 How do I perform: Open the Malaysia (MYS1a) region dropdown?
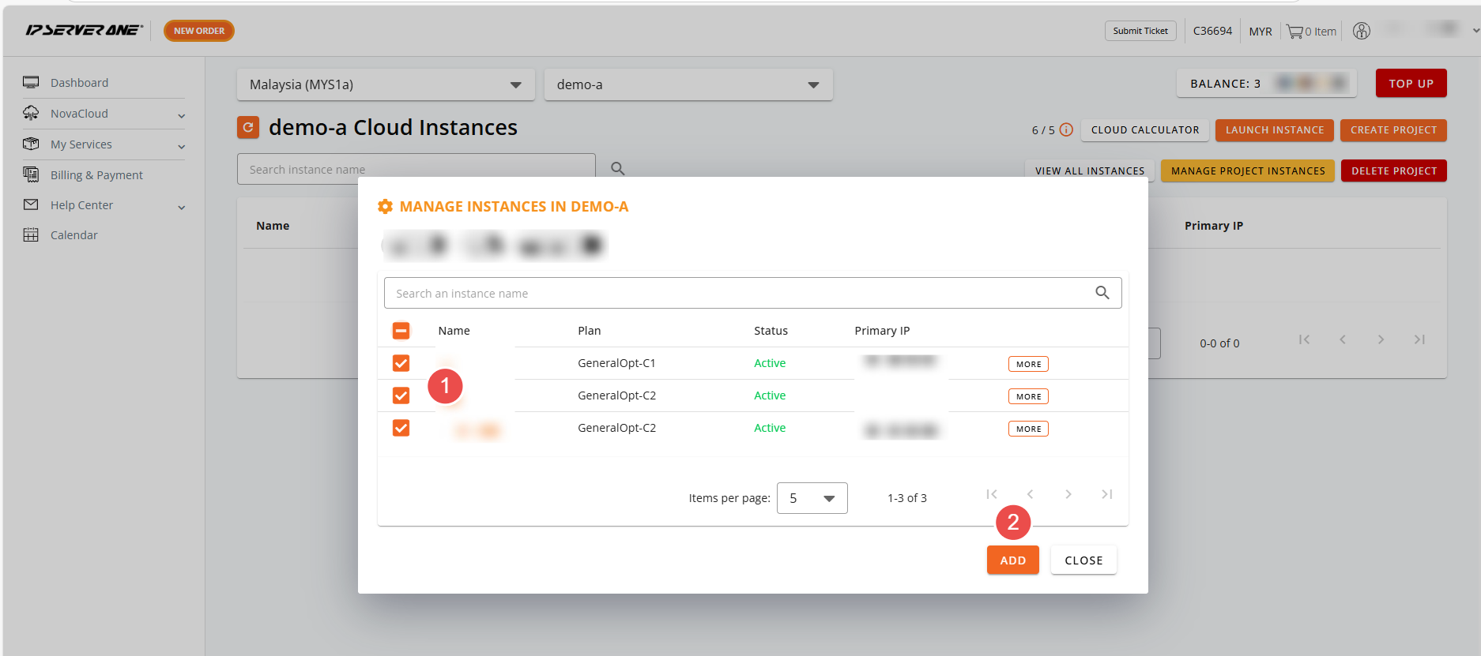click(385, 84)
